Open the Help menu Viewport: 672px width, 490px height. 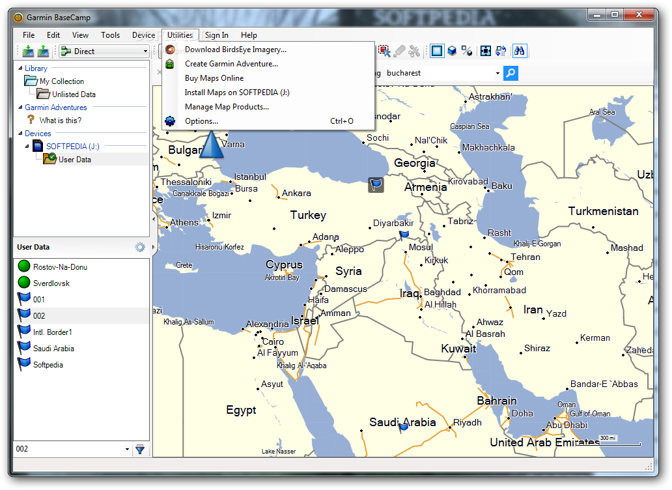(249, 35)
